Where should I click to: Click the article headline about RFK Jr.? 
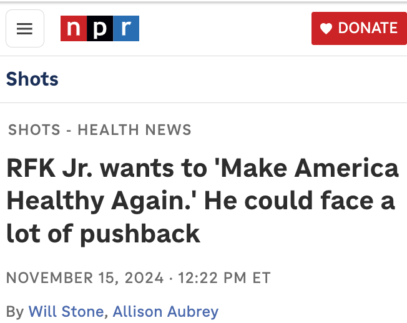202,201
